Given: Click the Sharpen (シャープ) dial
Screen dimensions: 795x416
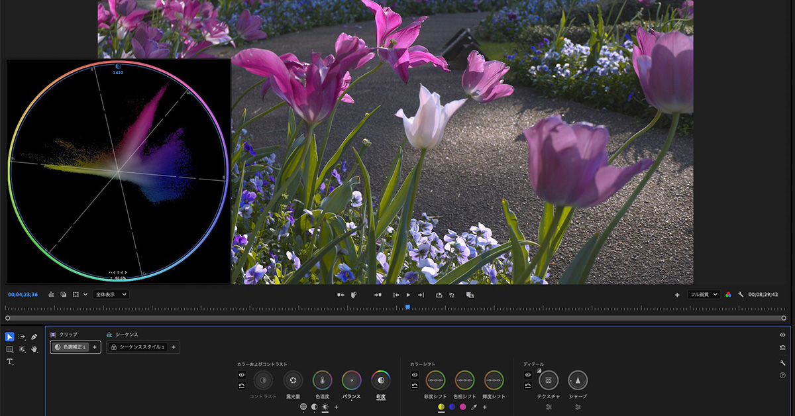Looking at the screenshot, I should click(x=578, y=380).
